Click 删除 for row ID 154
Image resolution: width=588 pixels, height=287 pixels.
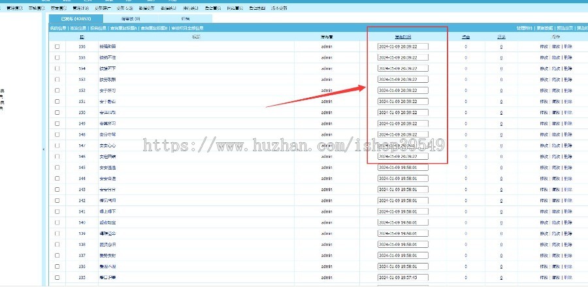click(568, 68)
